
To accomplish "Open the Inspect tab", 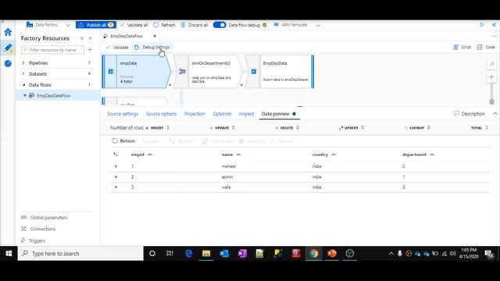I will click(x=247, y=114).
